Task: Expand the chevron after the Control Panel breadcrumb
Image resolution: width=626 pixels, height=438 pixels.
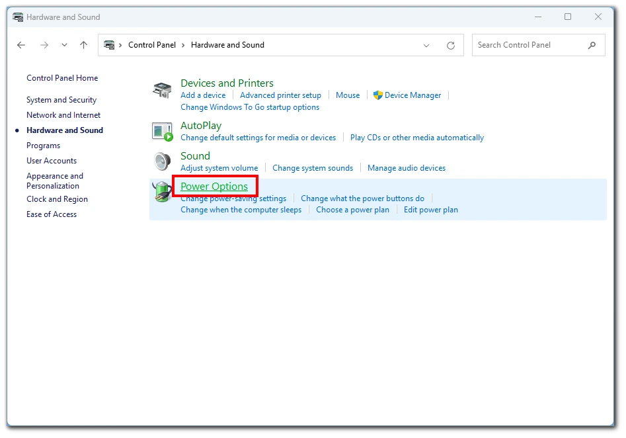Action: tap(183, 45)
